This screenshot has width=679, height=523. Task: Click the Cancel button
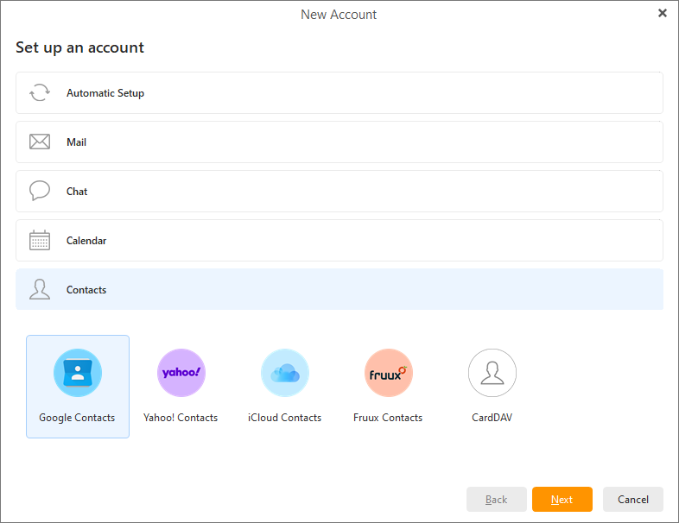point(632,500)
